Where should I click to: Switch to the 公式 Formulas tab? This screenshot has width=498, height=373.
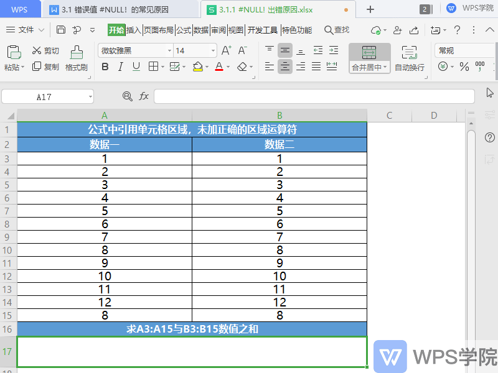click(184, 30)
